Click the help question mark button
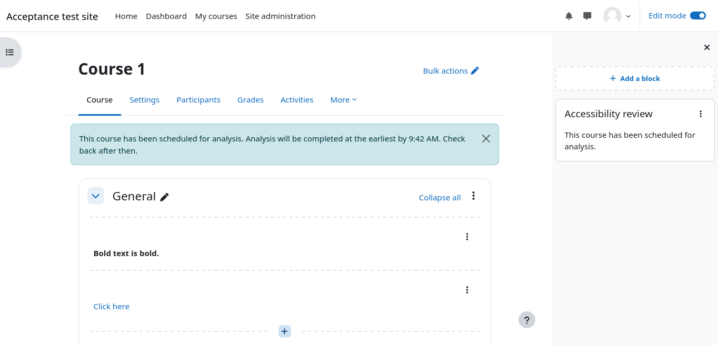The width and height of the screenshot is (718, 345). coord(526,320)
